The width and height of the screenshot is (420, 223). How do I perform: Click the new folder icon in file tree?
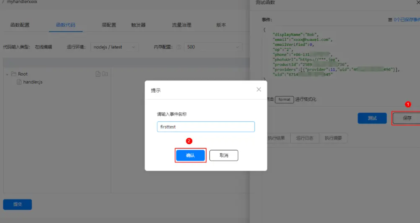(105, 74)
